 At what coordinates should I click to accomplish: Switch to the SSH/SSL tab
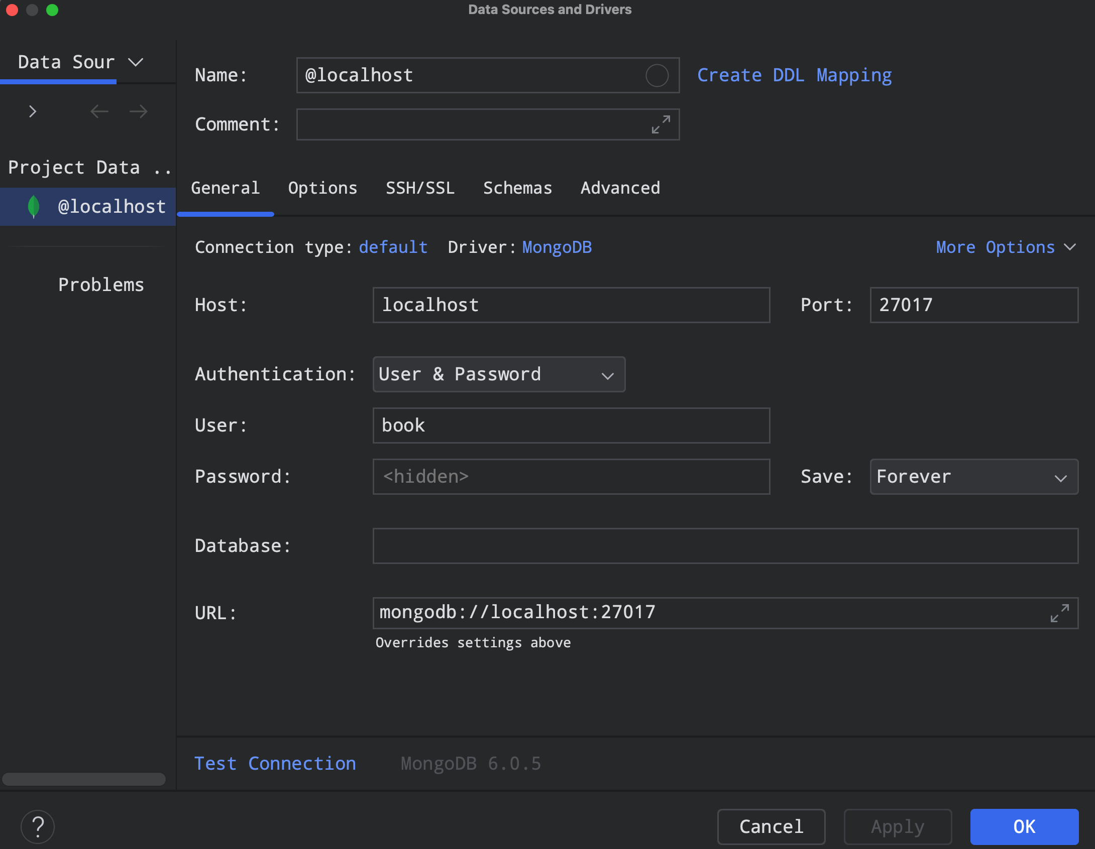[420, 188]
